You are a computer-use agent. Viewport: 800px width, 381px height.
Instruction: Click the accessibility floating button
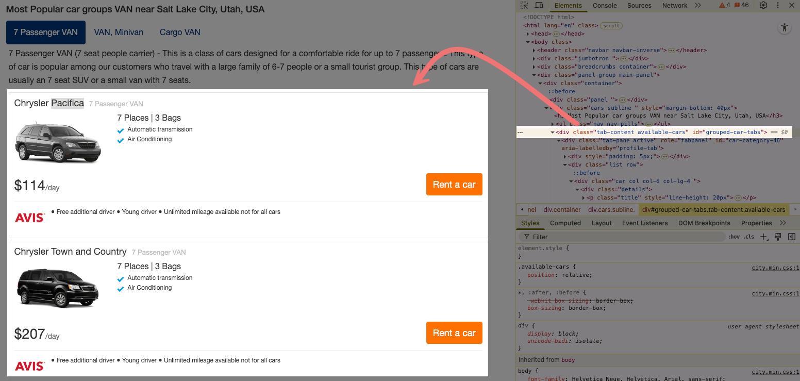(x=785, y=28)
